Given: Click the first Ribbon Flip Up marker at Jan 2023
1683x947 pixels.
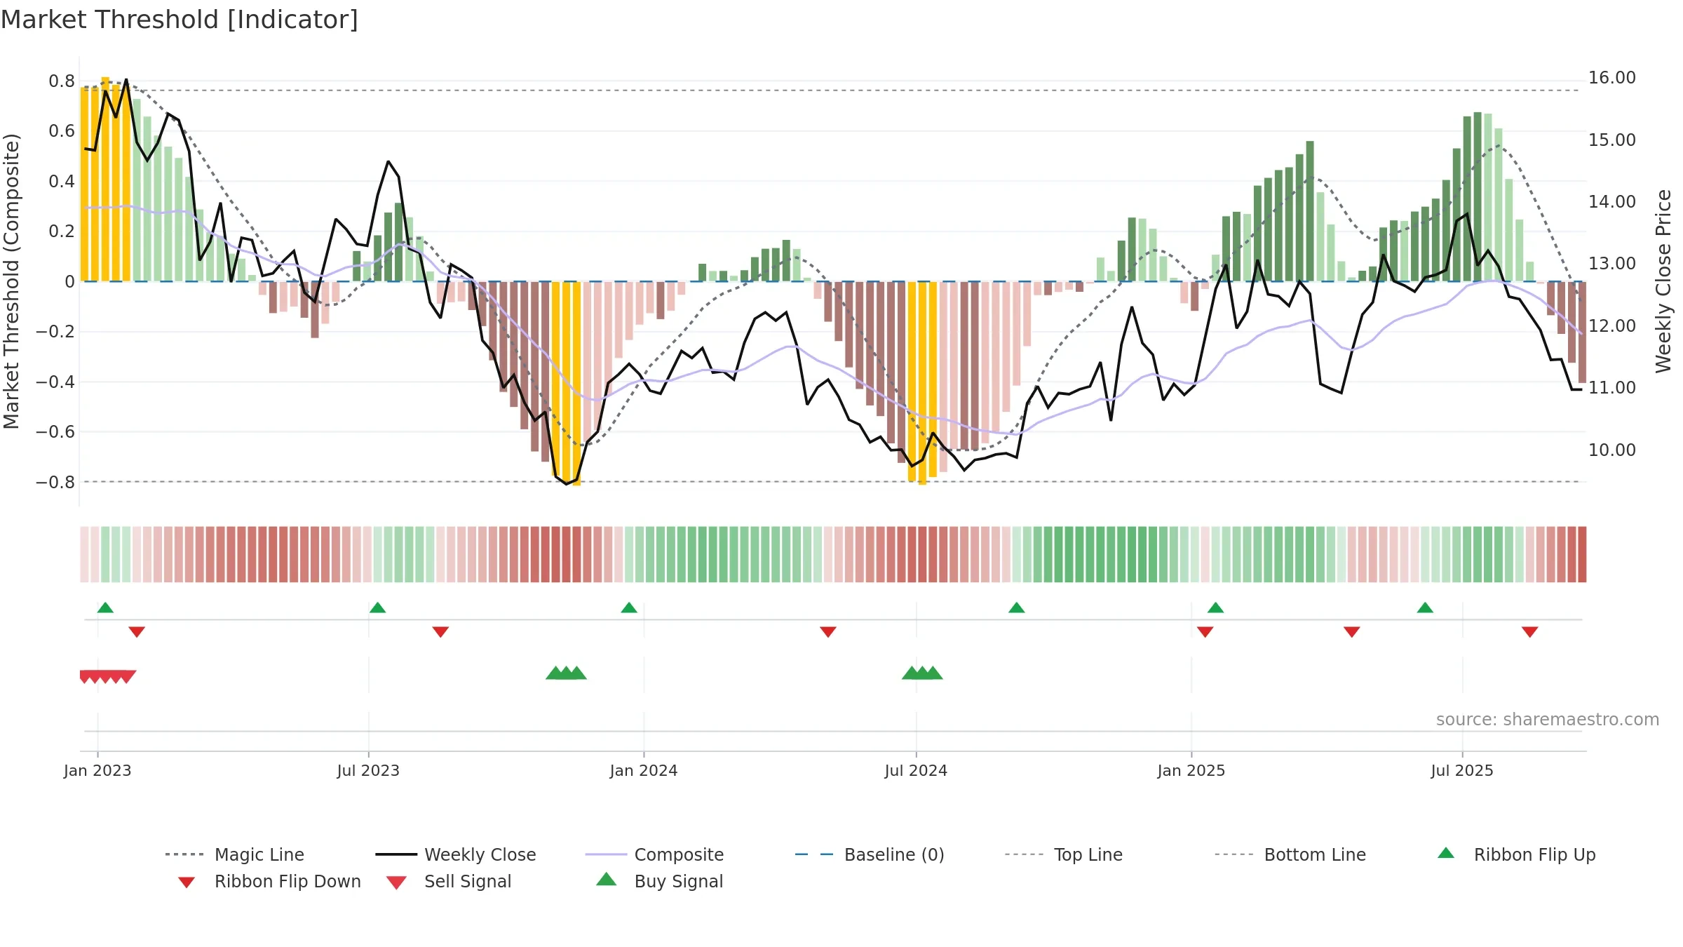Looking at the screenshot, I should point(105,607).
